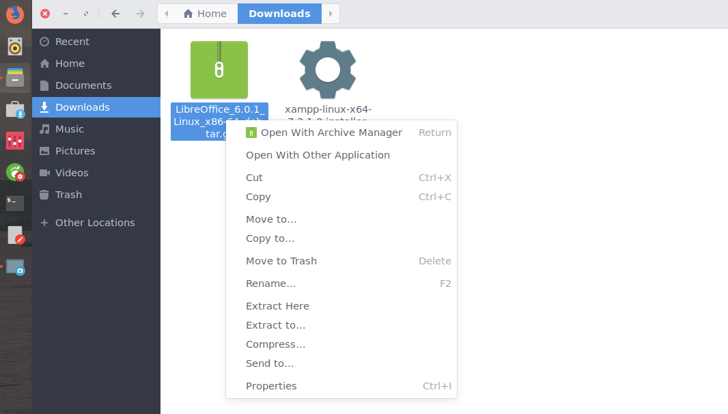Viewport: 728px width, 414px height.
Task: Open Firefox from the dock
Action: [x=15, y=14]
